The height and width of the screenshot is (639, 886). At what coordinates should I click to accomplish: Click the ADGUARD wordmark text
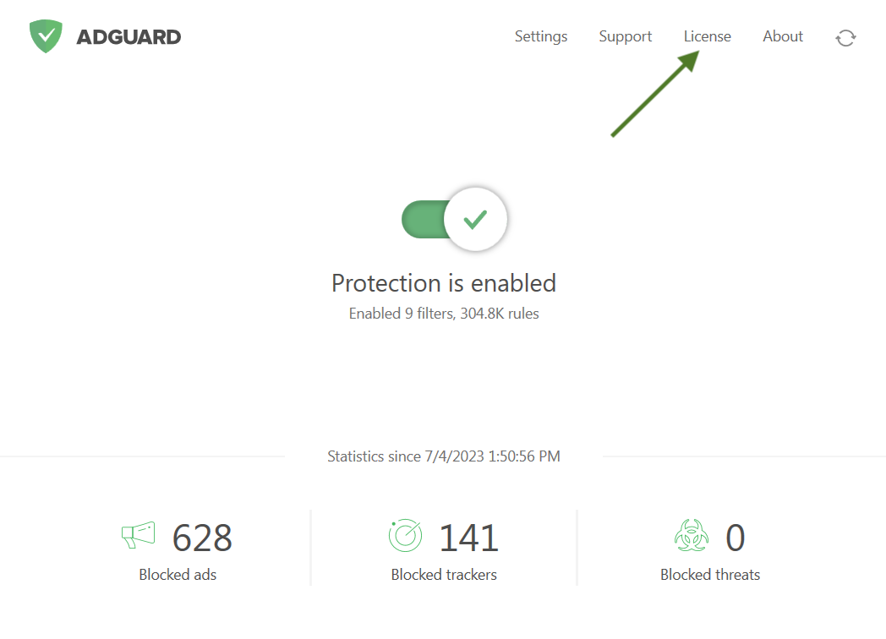tap(129, 37)
